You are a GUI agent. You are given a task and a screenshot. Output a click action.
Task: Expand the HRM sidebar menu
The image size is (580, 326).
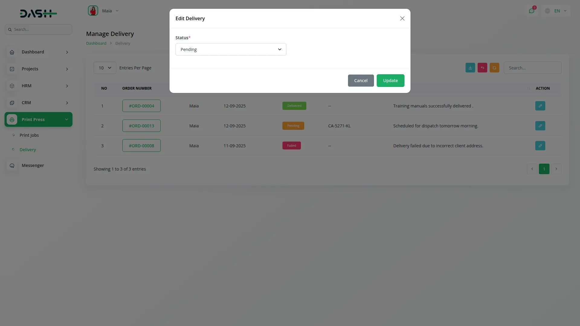(38, 86)
